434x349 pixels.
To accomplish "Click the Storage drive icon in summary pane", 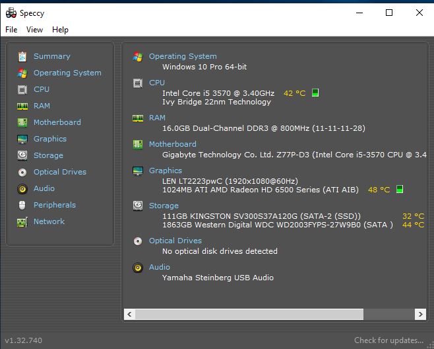I will (138, 206).
